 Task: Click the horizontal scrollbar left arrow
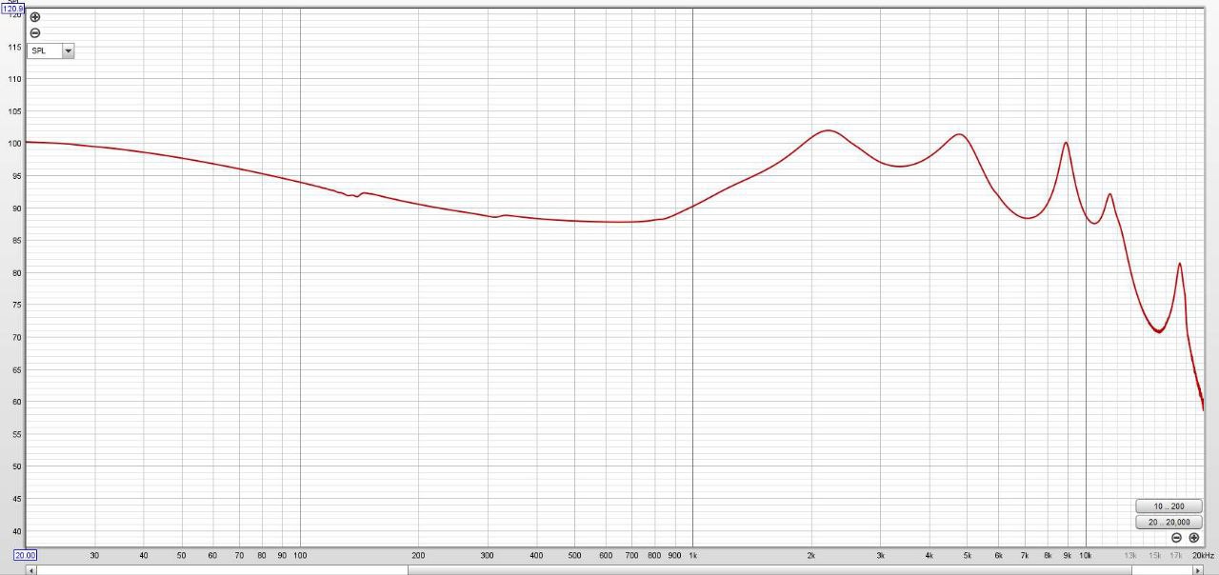[33, 570]
